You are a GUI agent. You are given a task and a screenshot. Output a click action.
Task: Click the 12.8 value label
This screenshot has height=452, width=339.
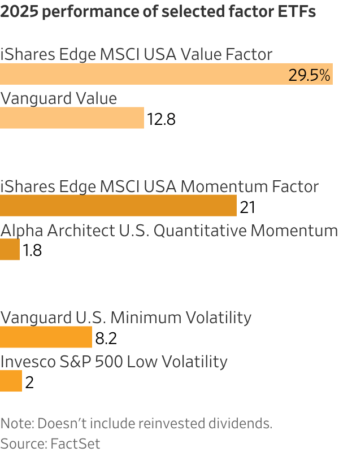[162, 119]
